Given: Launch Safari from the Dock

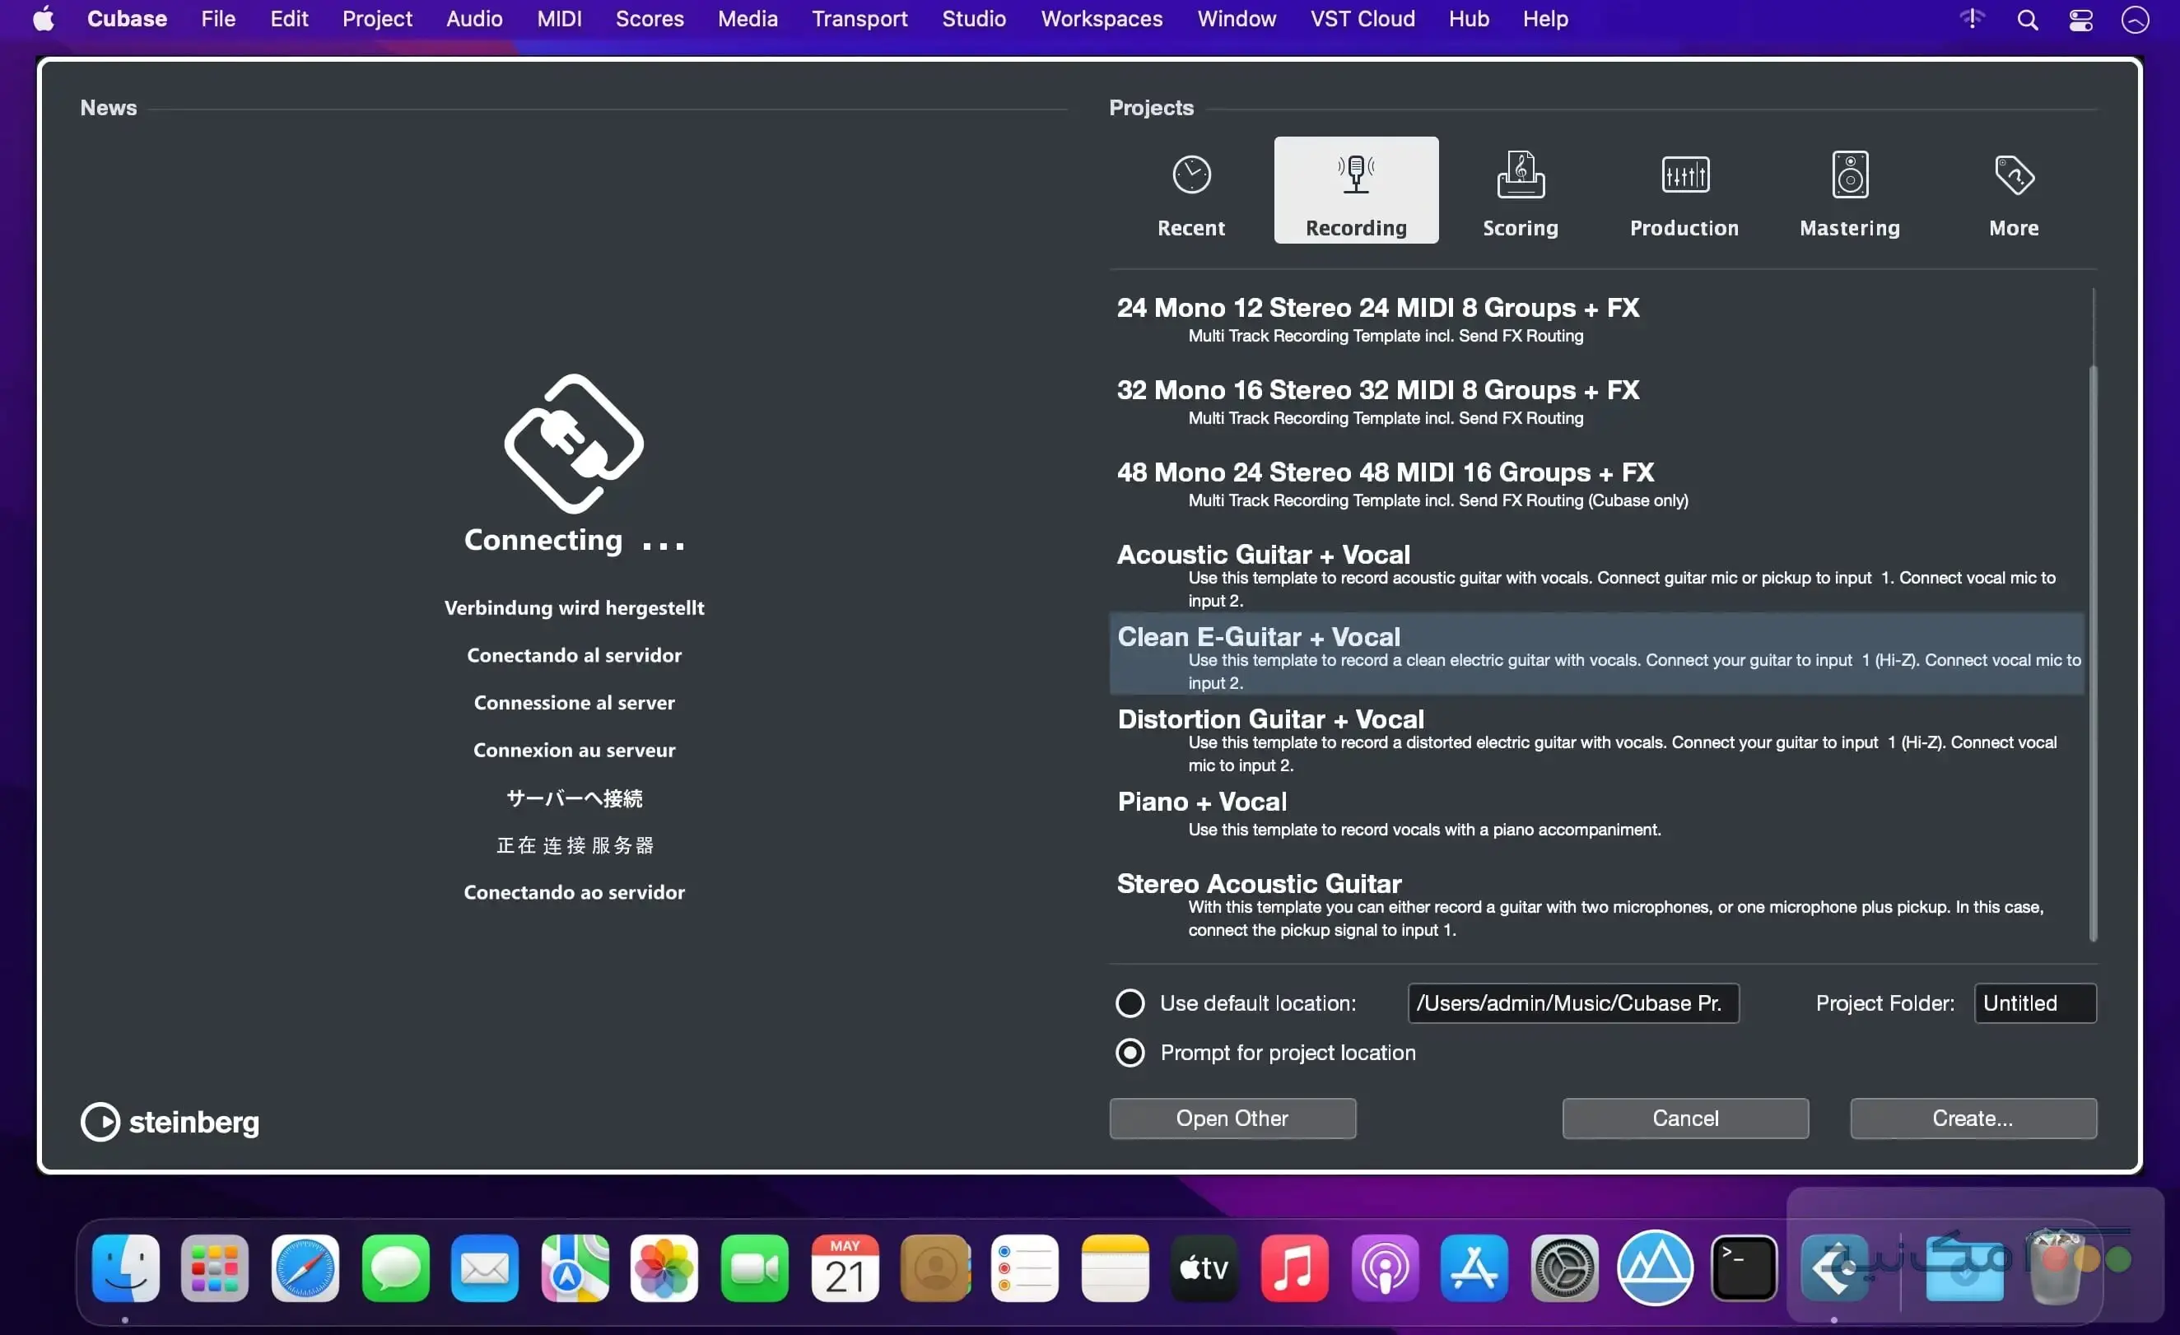Looking at the screenshot, I should click(x=305, y=1268).
